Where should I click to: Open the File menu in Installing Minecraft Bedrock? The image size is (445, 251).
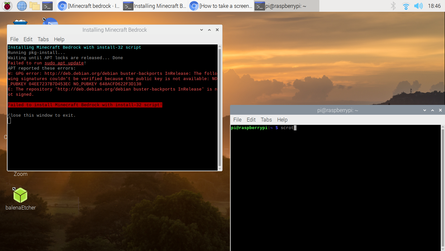click(x=14, y=39)
